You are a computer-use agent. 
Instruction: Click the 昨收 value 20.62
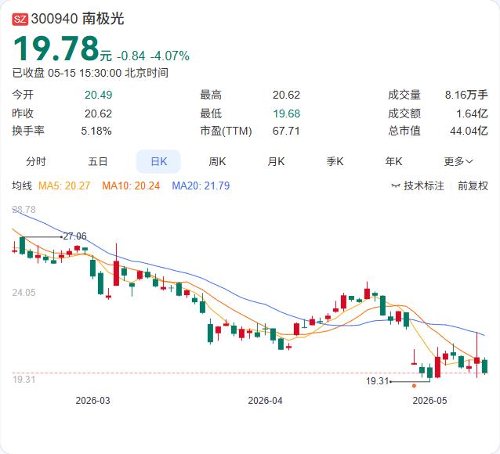(x=98, y=113)
